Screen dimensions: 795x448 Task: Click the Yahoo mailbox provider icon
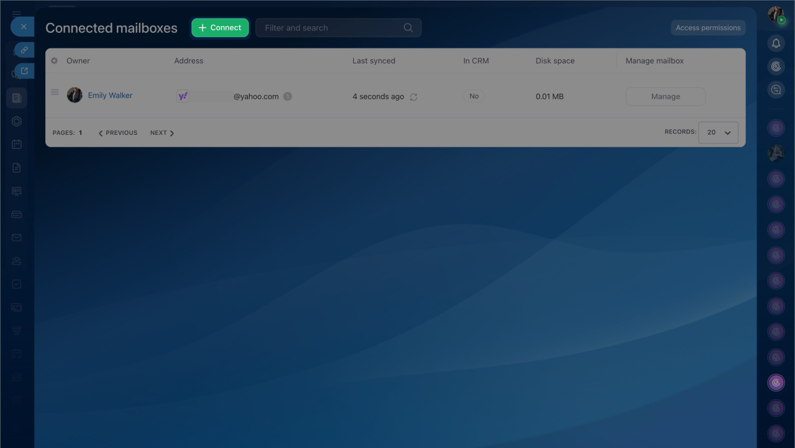[183, 96]
